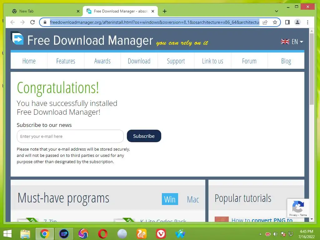
Task: Click the volume speaker tray icon
Action: (275, 234)
